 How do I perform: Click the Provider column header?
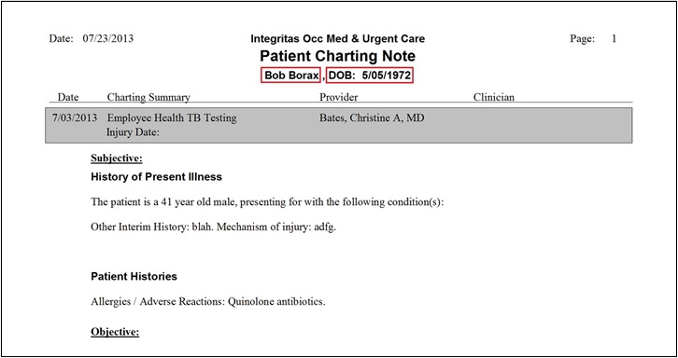click(339, 97)
